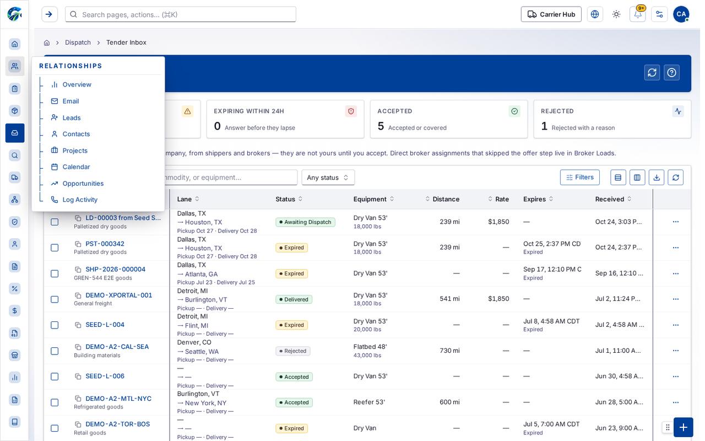Viewport: 705px width, 441px height.
Task: Focus the search pages input field
Action: pyautogui.click(x=181, y=14)
